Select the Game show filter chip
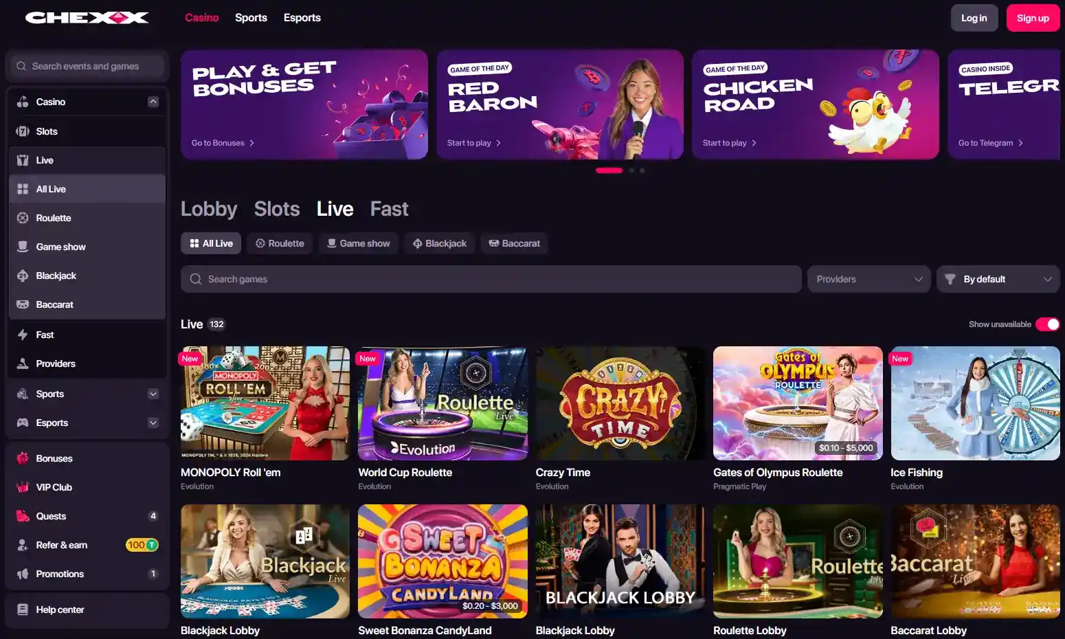Image resolution: width=1065 pixels, height=639 pixels. 358,243
